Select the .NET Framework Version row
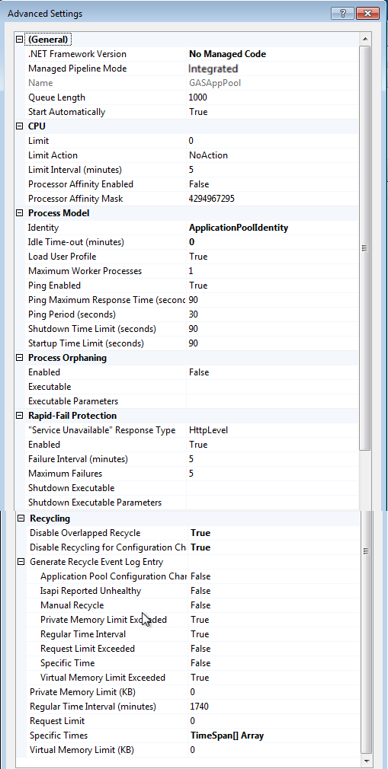Viewport: 388px width, 769px height. [192, 54]
